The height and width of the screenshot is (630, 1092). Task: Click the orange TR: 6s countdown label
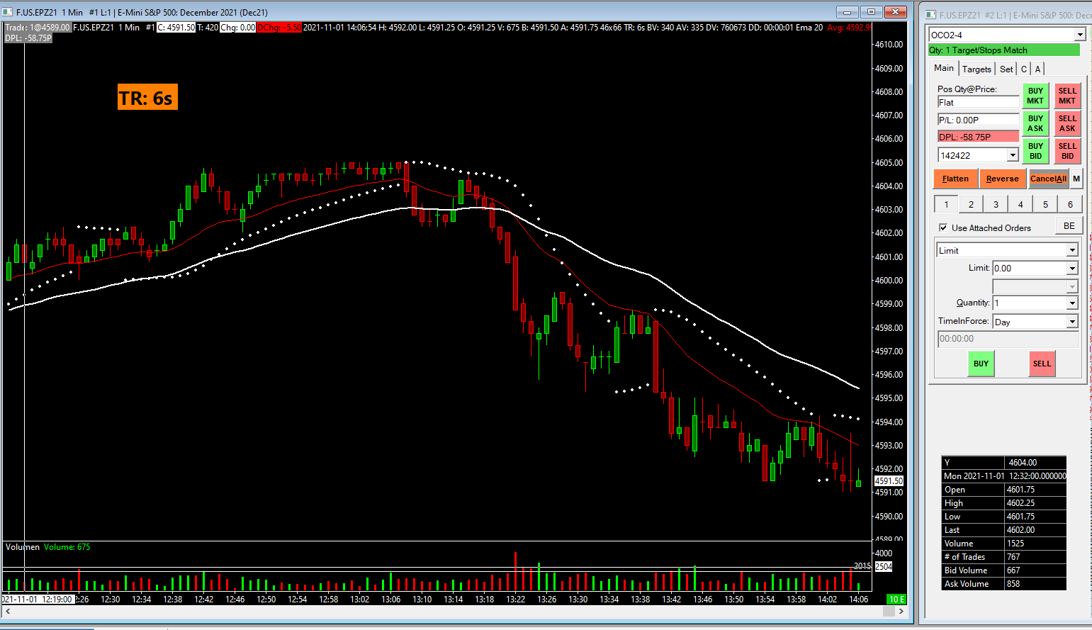click(x=147, y=98)
